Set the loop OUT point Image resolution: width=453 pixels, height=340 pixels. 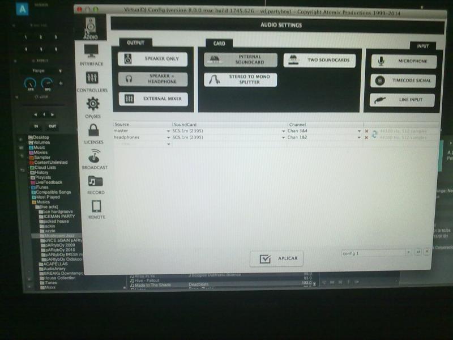coord(52,126)
